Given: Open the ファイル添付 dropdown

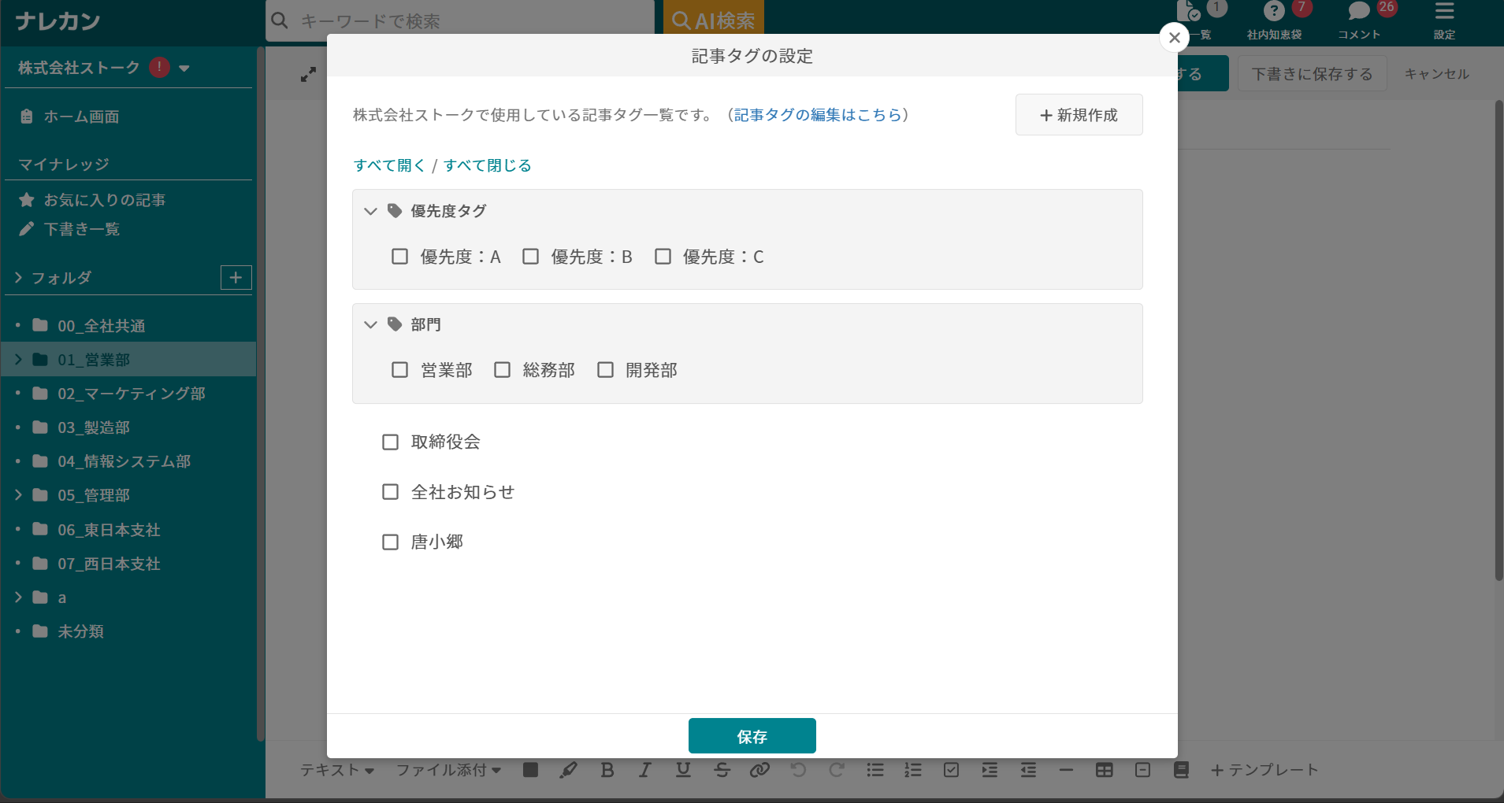Looking at the screenshot, I should click(448, 770).
